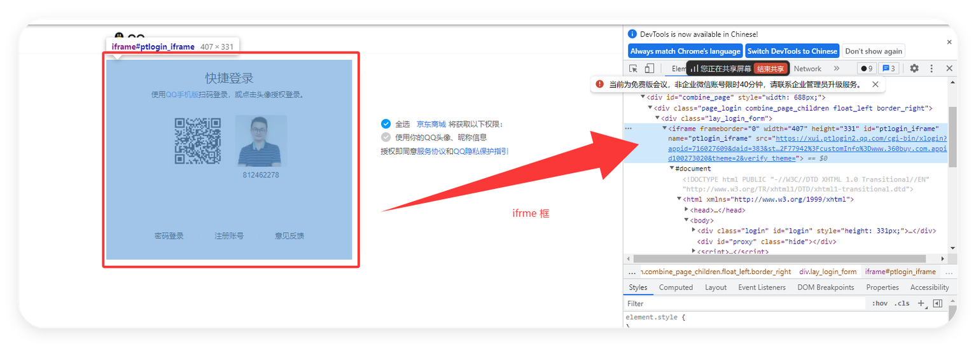Viewport: 976px width, 346px height.
Task: Open the 9 errors counter
Action: coord(867,69)
